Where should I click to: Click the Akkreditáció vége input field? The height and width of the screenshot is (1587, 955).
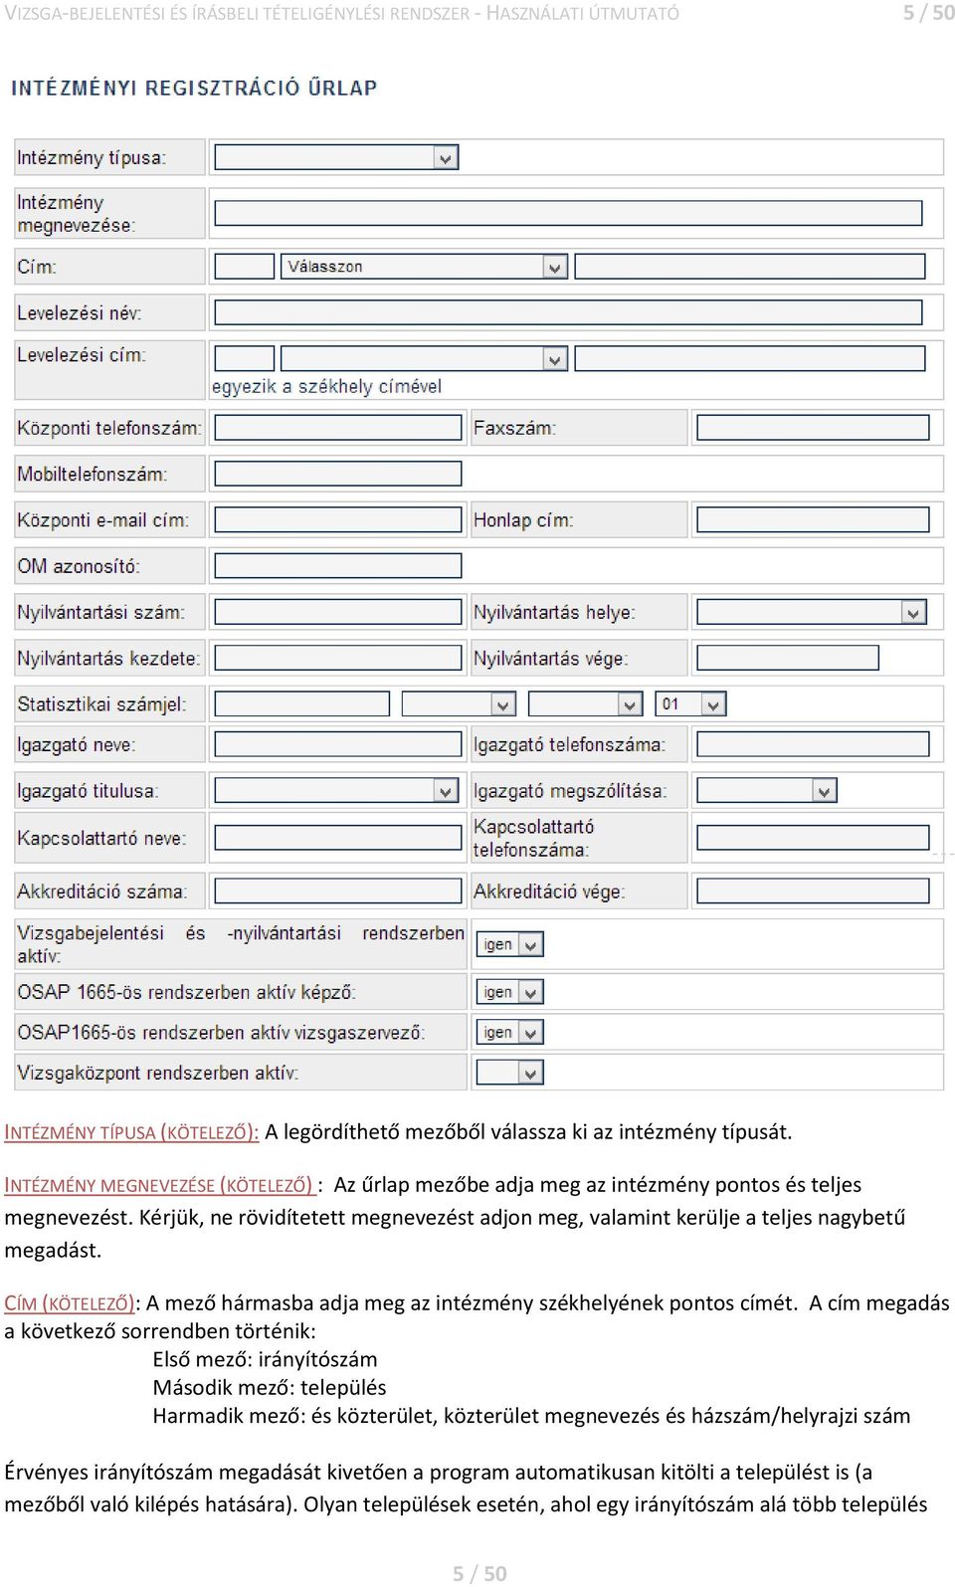pos(813,891)
